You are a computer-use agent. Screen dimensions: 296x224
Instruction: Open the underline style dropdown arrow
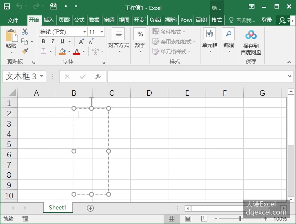[x=69, y=41]
